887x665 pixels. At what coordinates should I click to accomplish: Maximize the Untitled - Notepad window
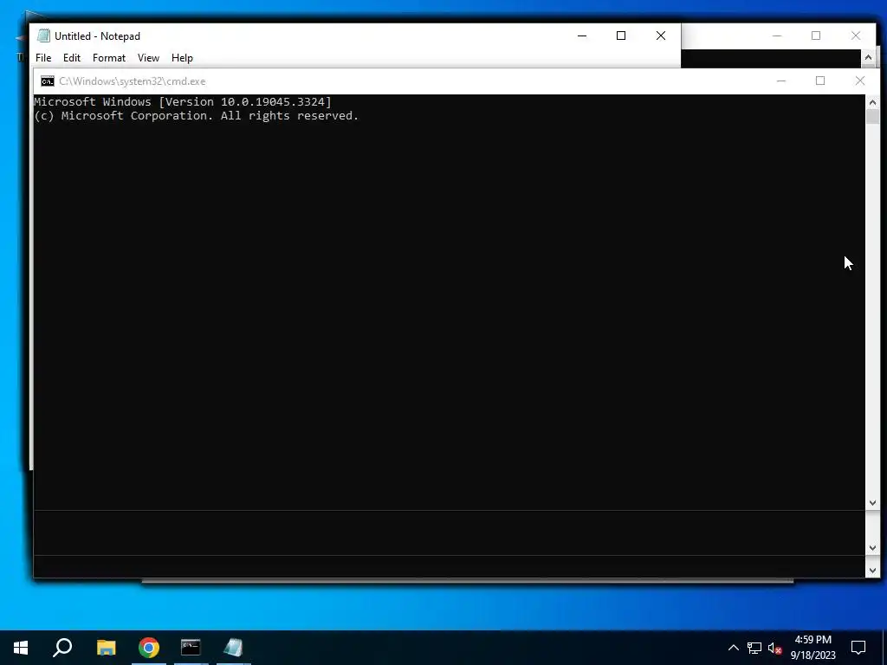point(621,36)
